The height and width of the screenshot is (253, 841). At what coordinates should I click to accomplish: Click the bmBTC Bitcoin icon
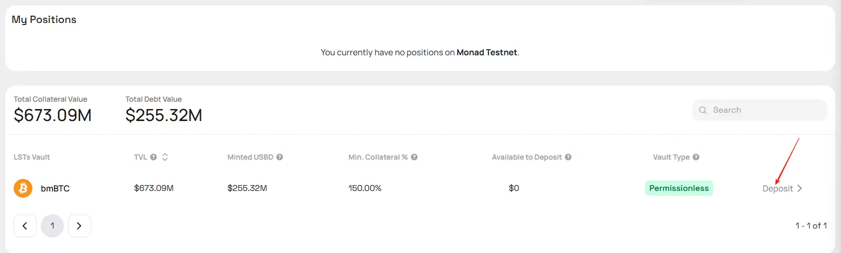pyautogui.click(x=23, y=188)
